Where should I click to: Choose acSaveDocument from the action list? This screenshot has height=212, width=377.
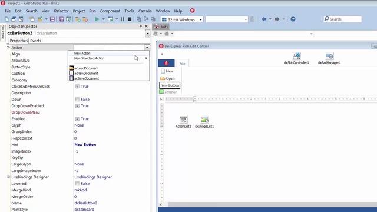87,78
